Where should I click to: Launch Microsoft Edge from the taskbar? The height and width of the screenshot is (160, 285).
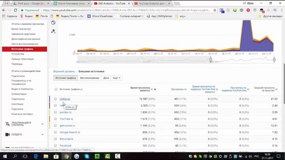pyautogui.click(x=36, y=156)
